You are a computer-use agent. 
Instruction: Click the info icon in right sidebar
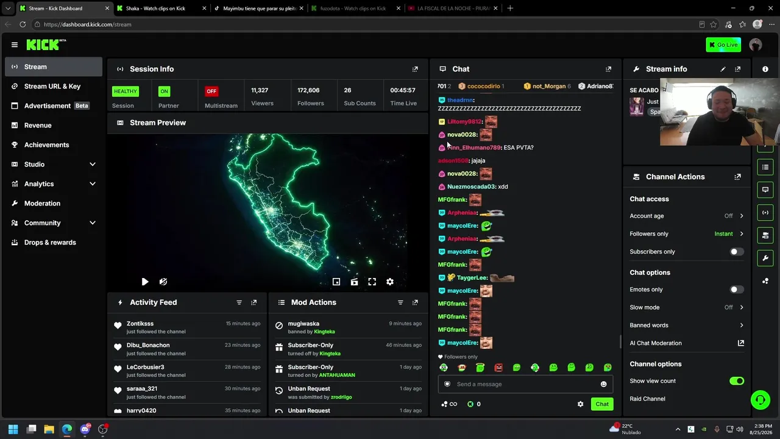[x=765, y=69]
